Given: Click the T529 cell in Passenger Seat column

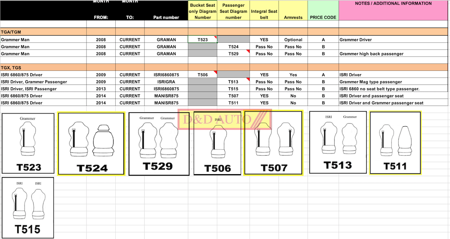Looking at the screenshot, I should 233,54.
